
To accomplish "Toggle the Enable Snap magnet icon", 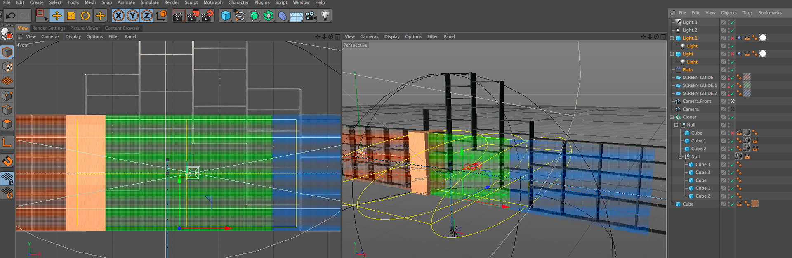I will pyautogui.click(x=7, y=161).
